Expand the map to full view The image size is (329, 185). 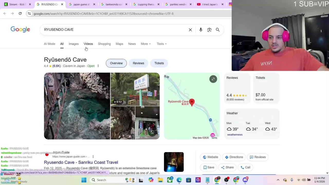(x=213, y=79)
